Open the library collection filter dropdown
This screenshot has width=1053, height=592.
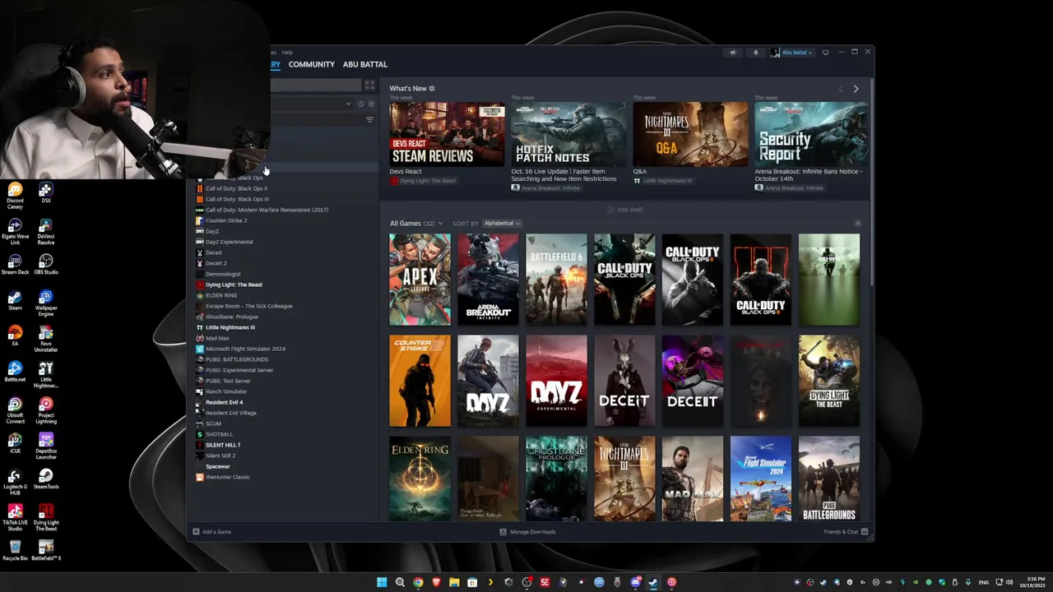348,104
